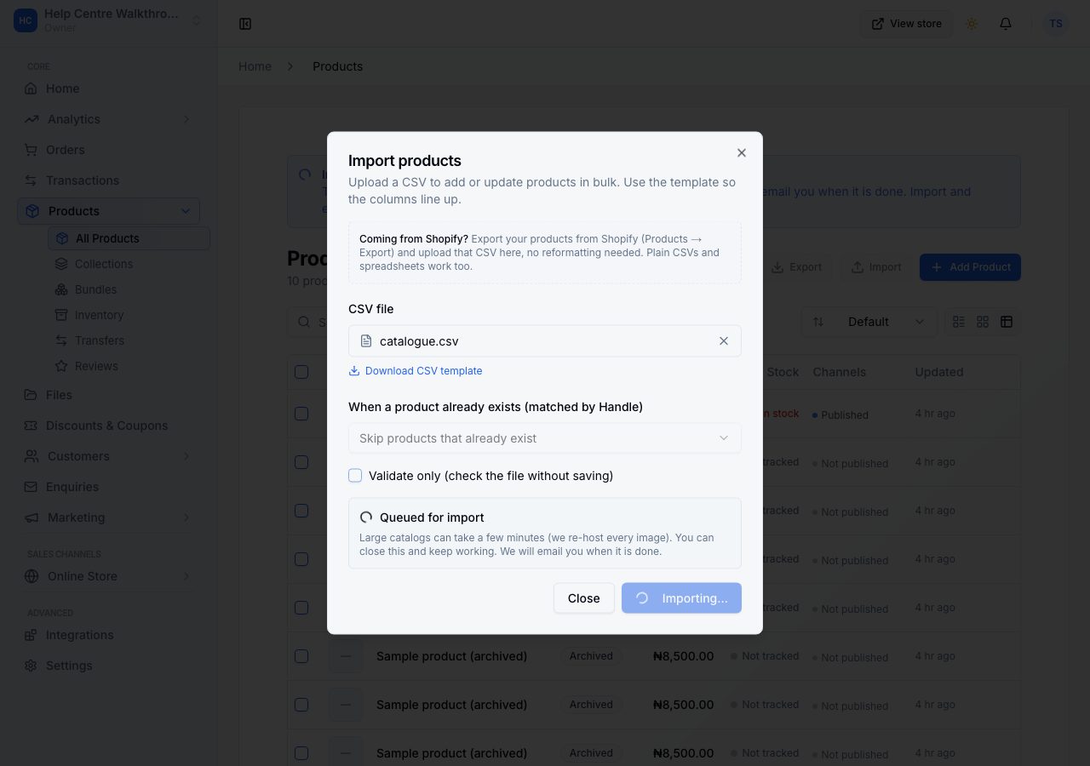Click the Coming from Shopify? note
1090x766 pixels.
coord(545,253)
